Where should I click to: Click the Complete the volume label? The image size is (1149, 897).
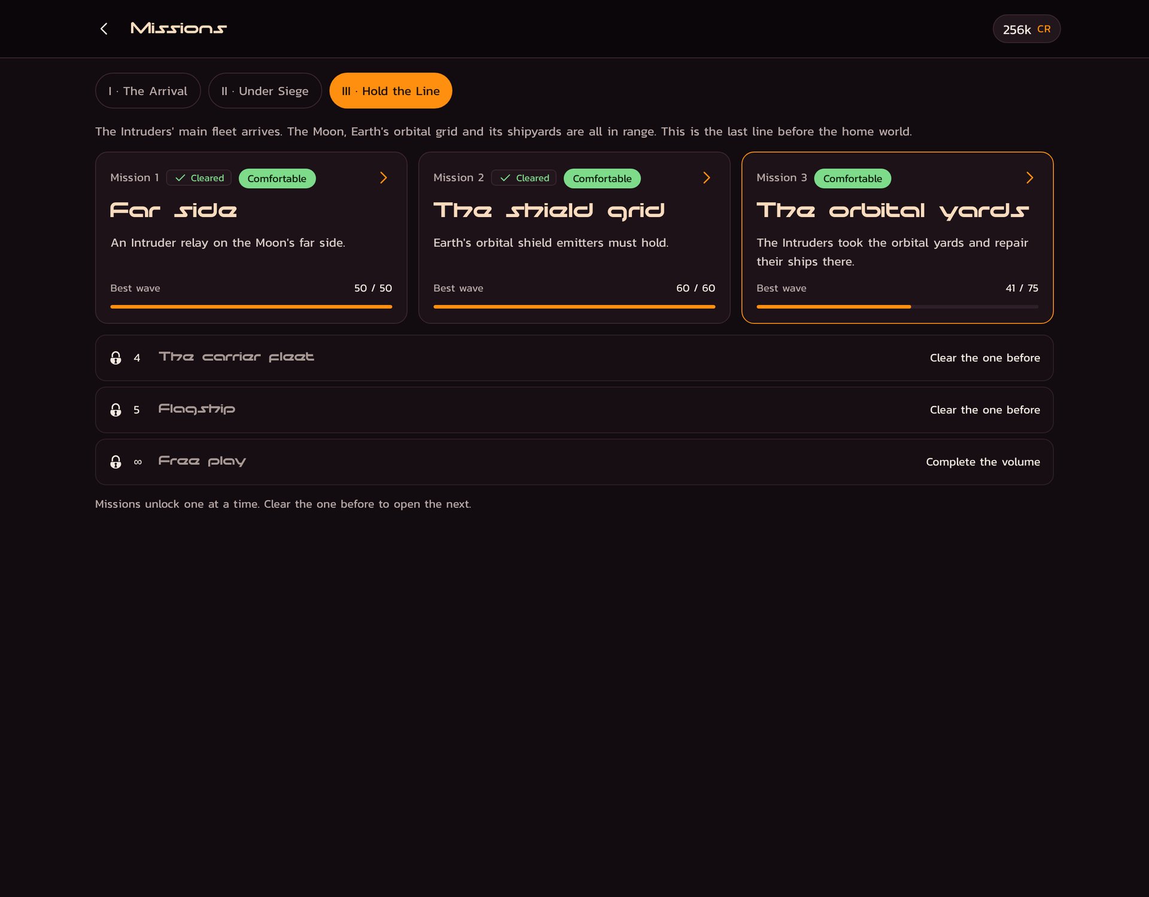(x=983, y=462)
